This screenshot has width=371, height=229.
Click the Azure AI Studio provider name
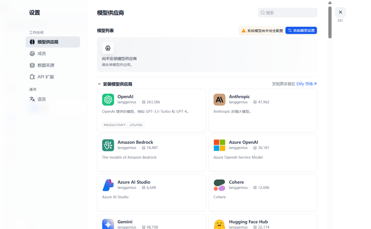[x=134, y=182]
